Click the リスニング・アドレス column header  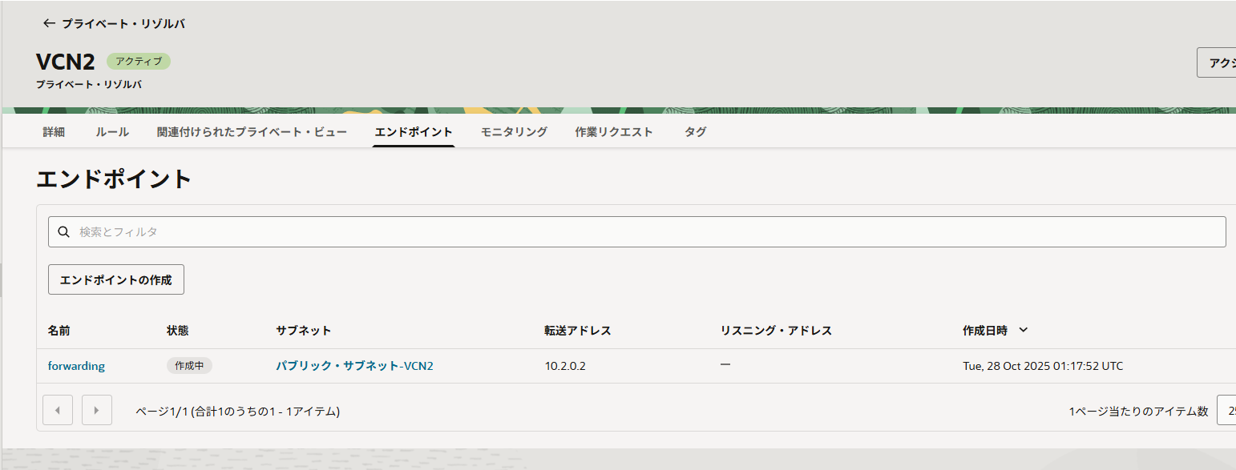click(x=777, y=331)
